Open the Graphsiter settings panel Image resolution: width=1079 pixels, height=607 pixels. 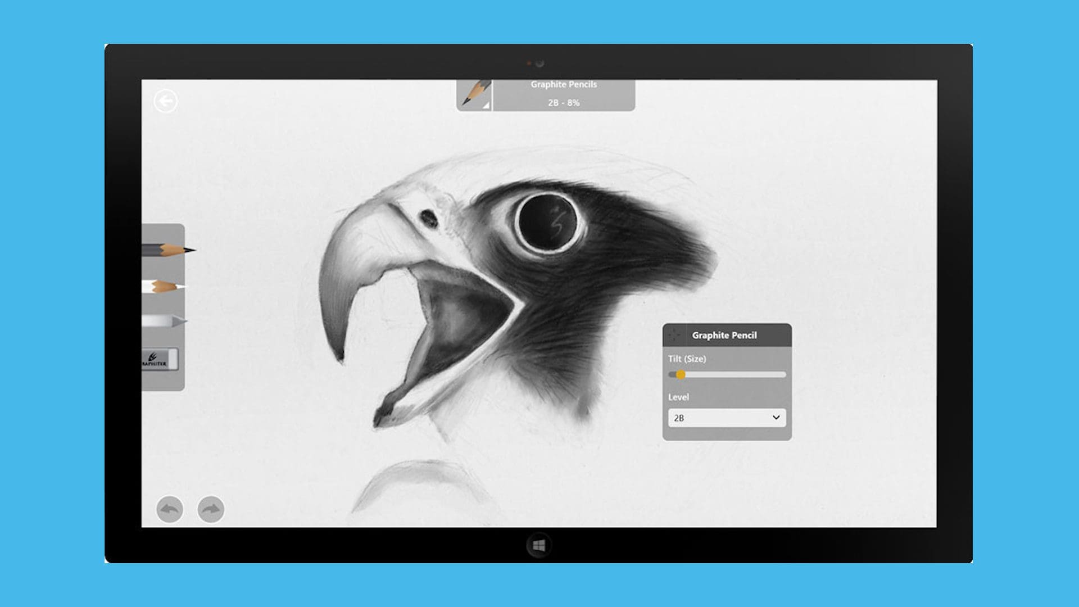tap(160, 360)
